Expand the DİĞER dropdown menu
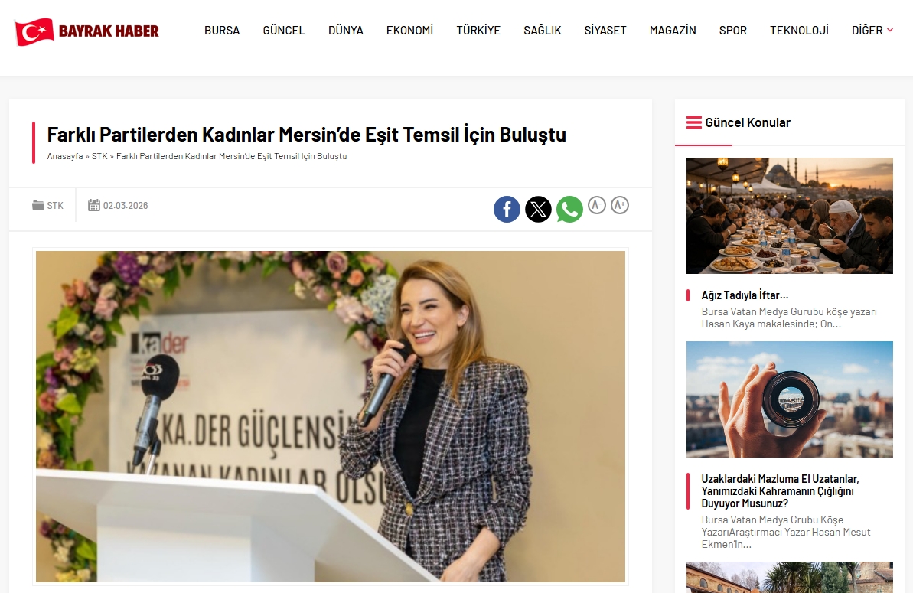The width and height of the screenshot is (913, 593). coord(872,31)
